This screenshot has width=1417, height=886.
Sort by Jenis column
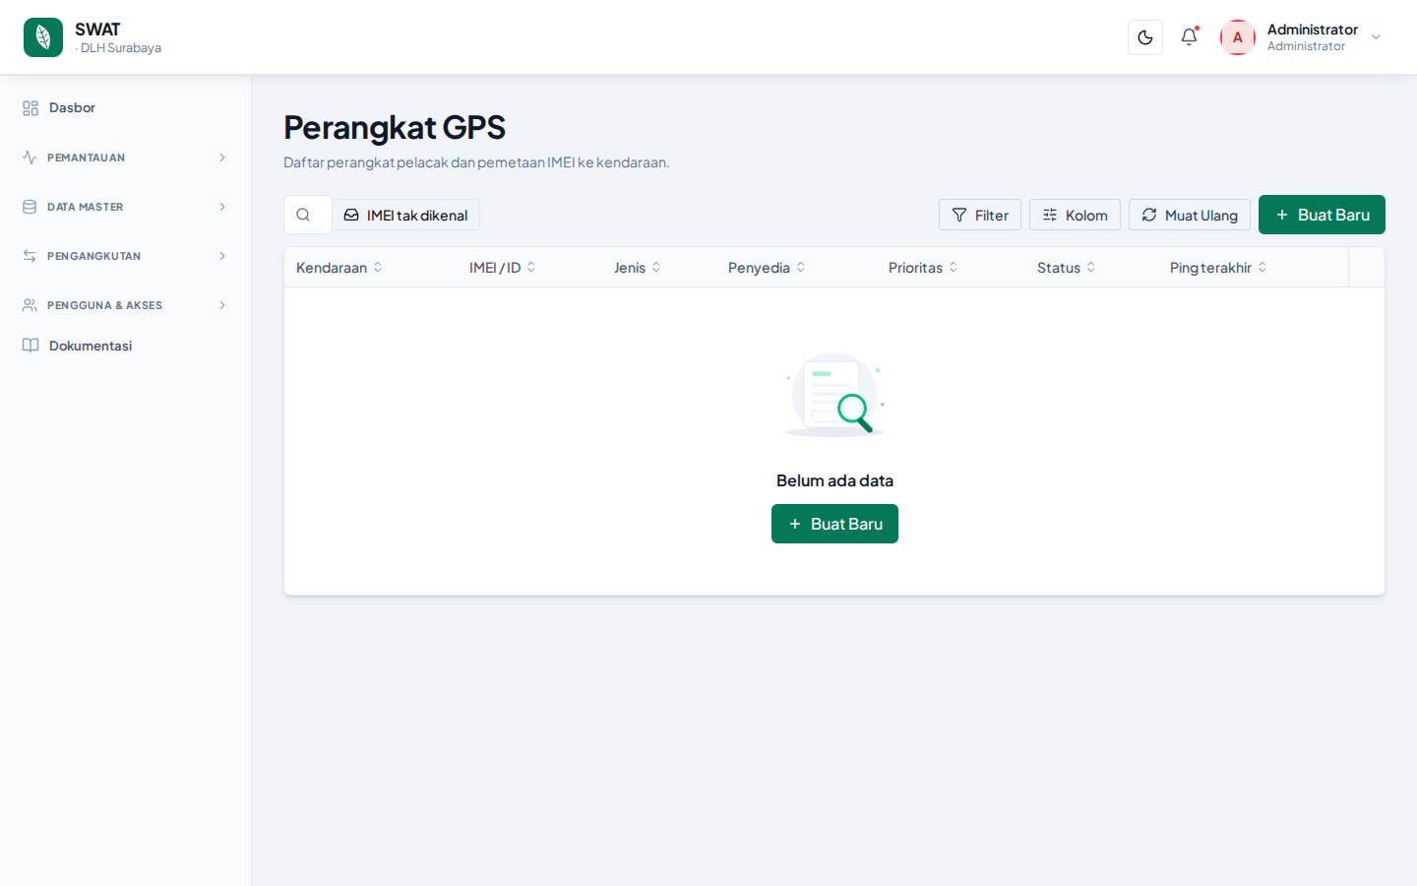[x=638, y=268]
